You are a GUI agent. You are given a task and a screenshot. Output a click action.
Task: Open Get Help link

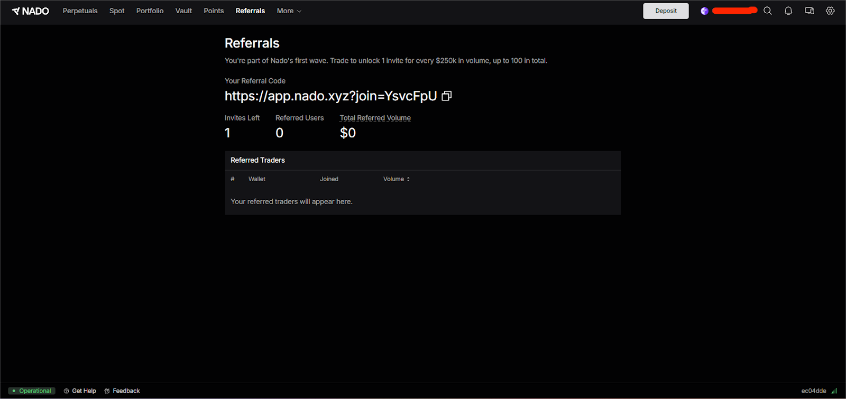(80, 391)
